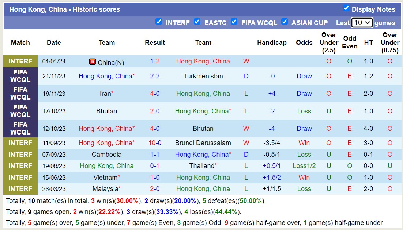Image resolution: width=403 pixels, height=230 pixels.
Task: Disable the EASTC filter checkbox
Action: point(197,22)
